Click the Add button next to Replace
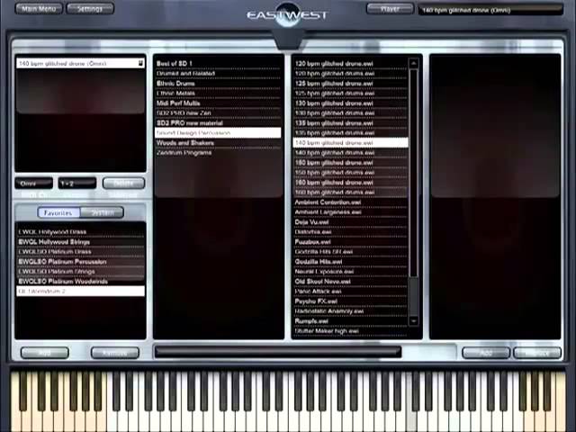576x432 pixels. (486, 353)
